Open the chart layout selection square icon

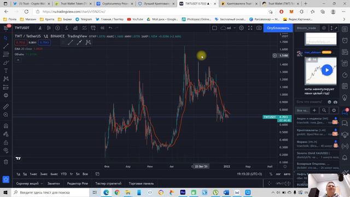[x=214, y=28]
